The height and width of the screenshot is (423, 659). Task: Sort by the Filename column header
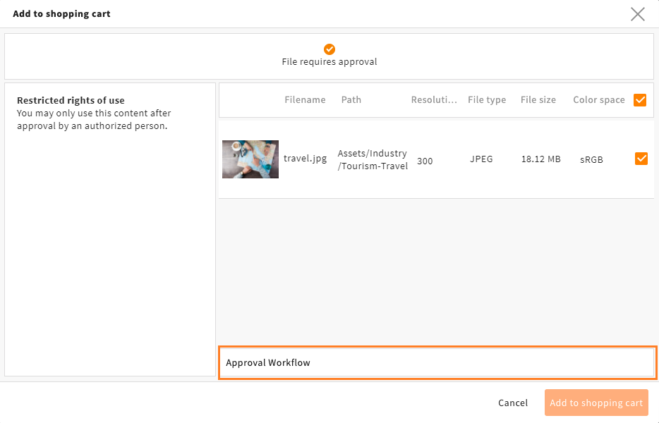coord(305,100)
